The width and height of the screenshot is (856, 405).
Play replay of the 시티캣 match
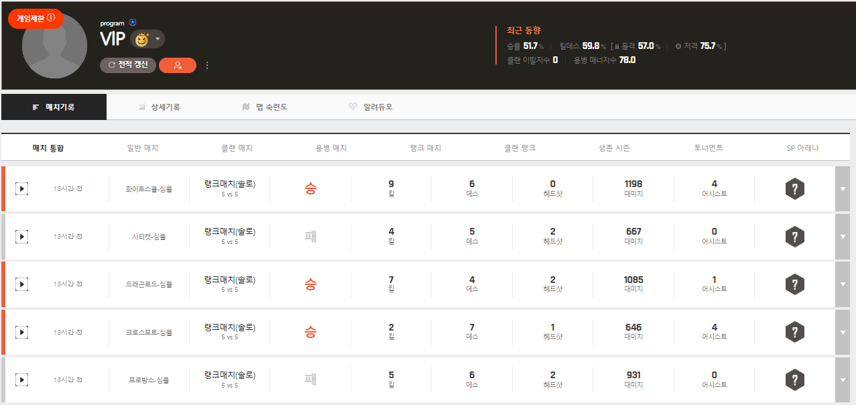point(22,237)
